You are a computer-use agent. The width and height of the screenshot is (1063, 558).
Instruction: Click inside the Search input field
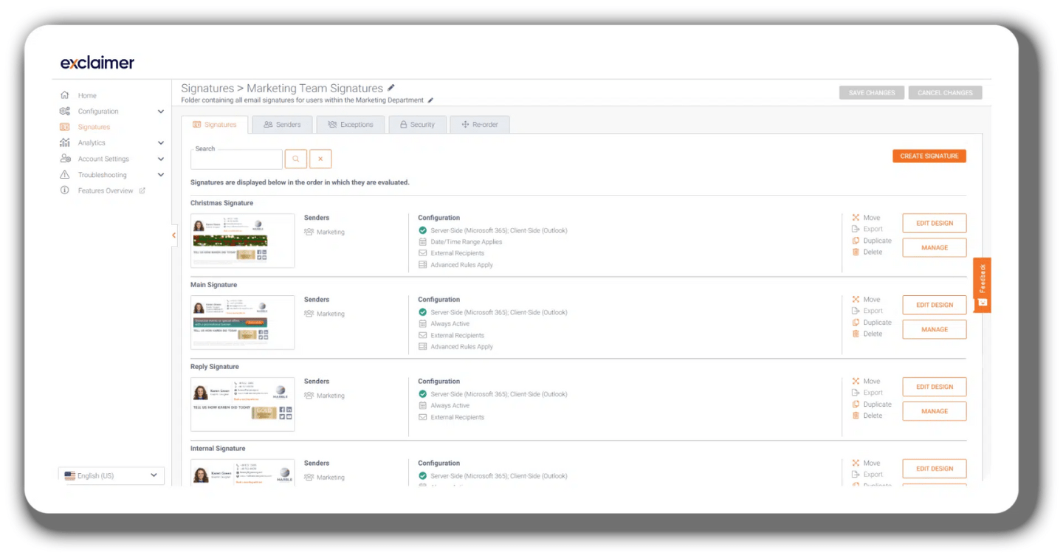click(236, 159)
